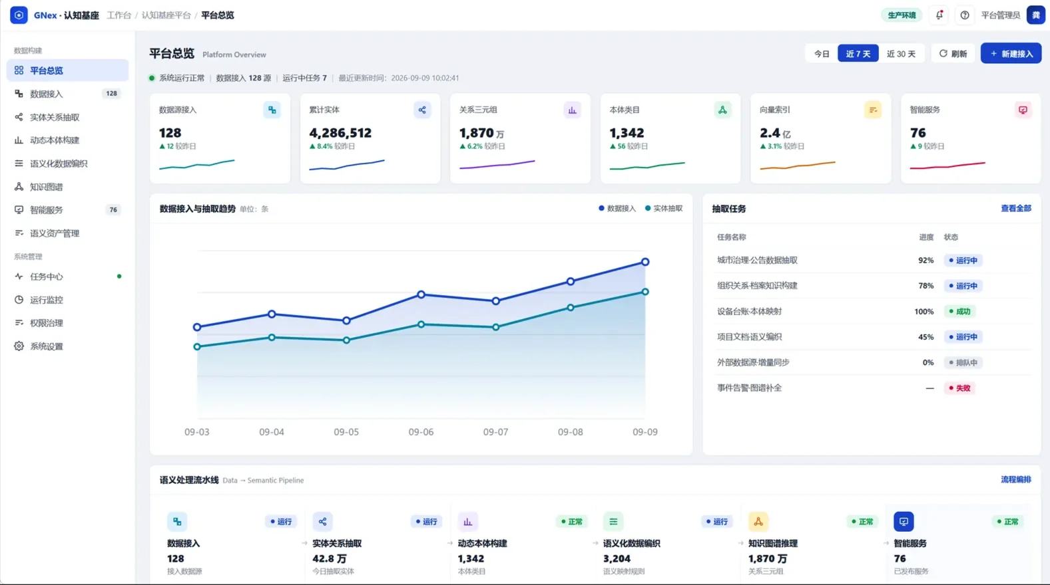Click the green icon on the 本体类目 card

[x=722, y=110]
